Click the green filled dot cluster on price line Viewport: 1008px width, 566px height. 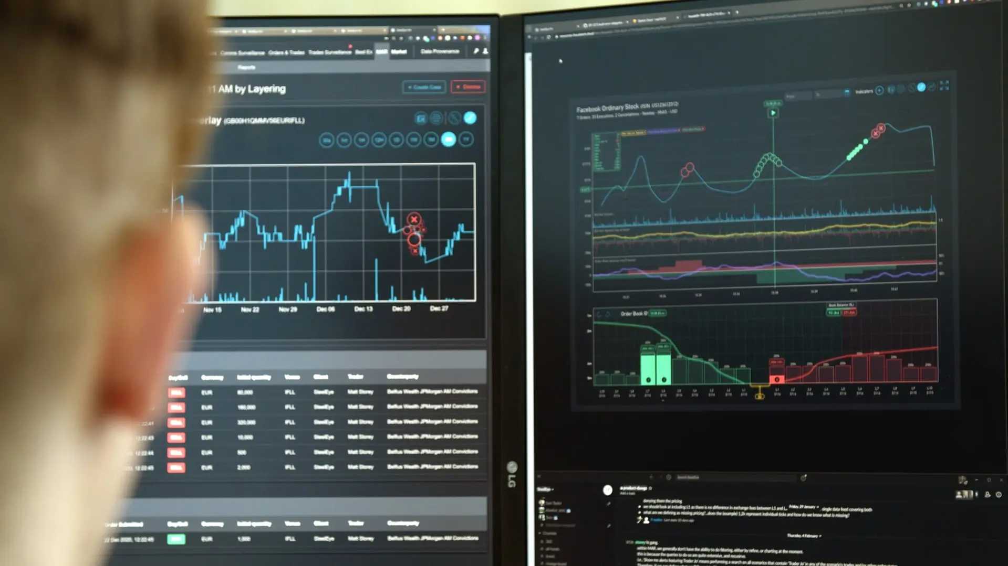point(856,151)
